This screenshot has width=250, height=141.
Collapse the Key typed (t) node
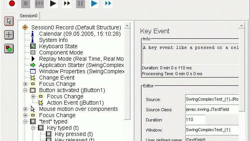click(x=33, y=128)
